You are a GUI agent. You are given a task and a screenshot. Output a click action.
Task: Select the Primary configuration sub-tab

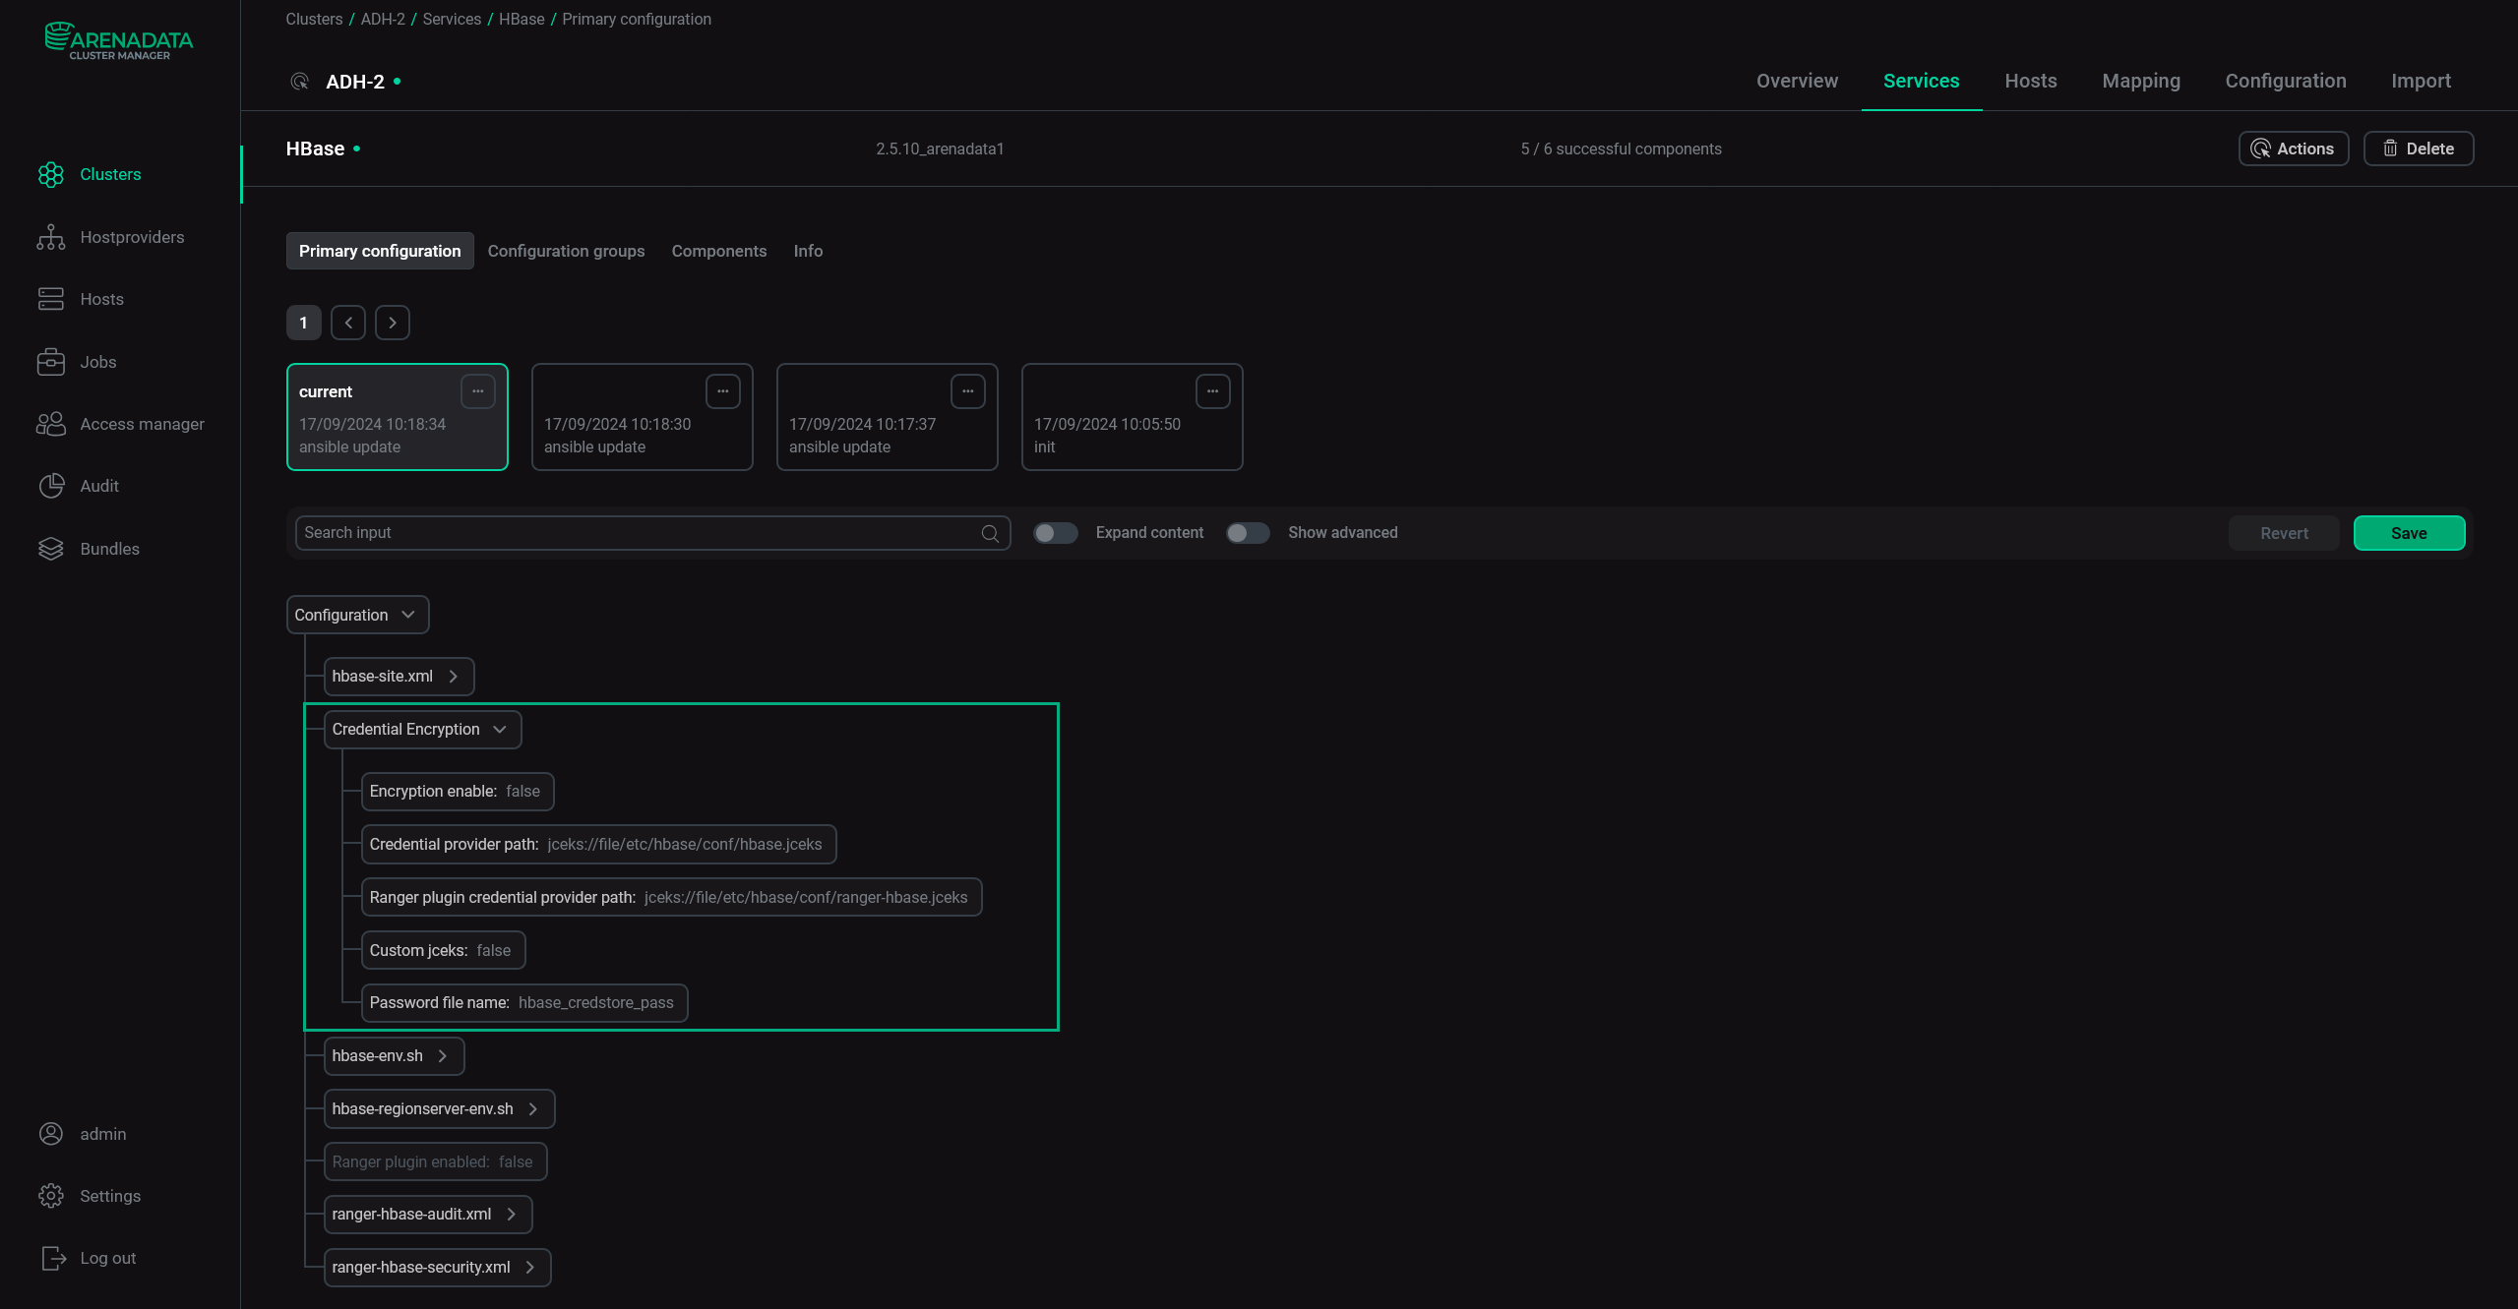coord(380,251)
